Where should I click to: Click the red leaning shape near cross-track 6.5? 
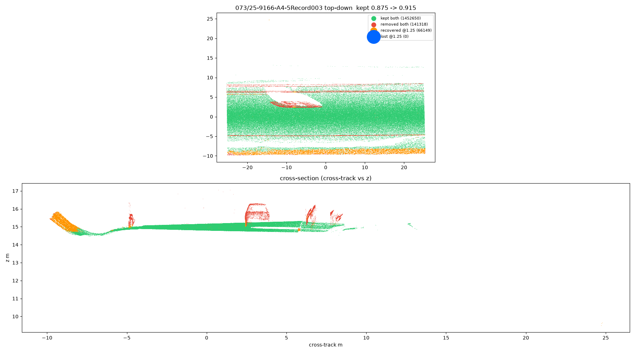click(x=310, y=214)
